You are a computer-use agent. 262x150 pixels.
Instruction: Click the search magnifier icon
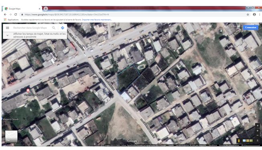pyautogui.click(x=54, y=28)
